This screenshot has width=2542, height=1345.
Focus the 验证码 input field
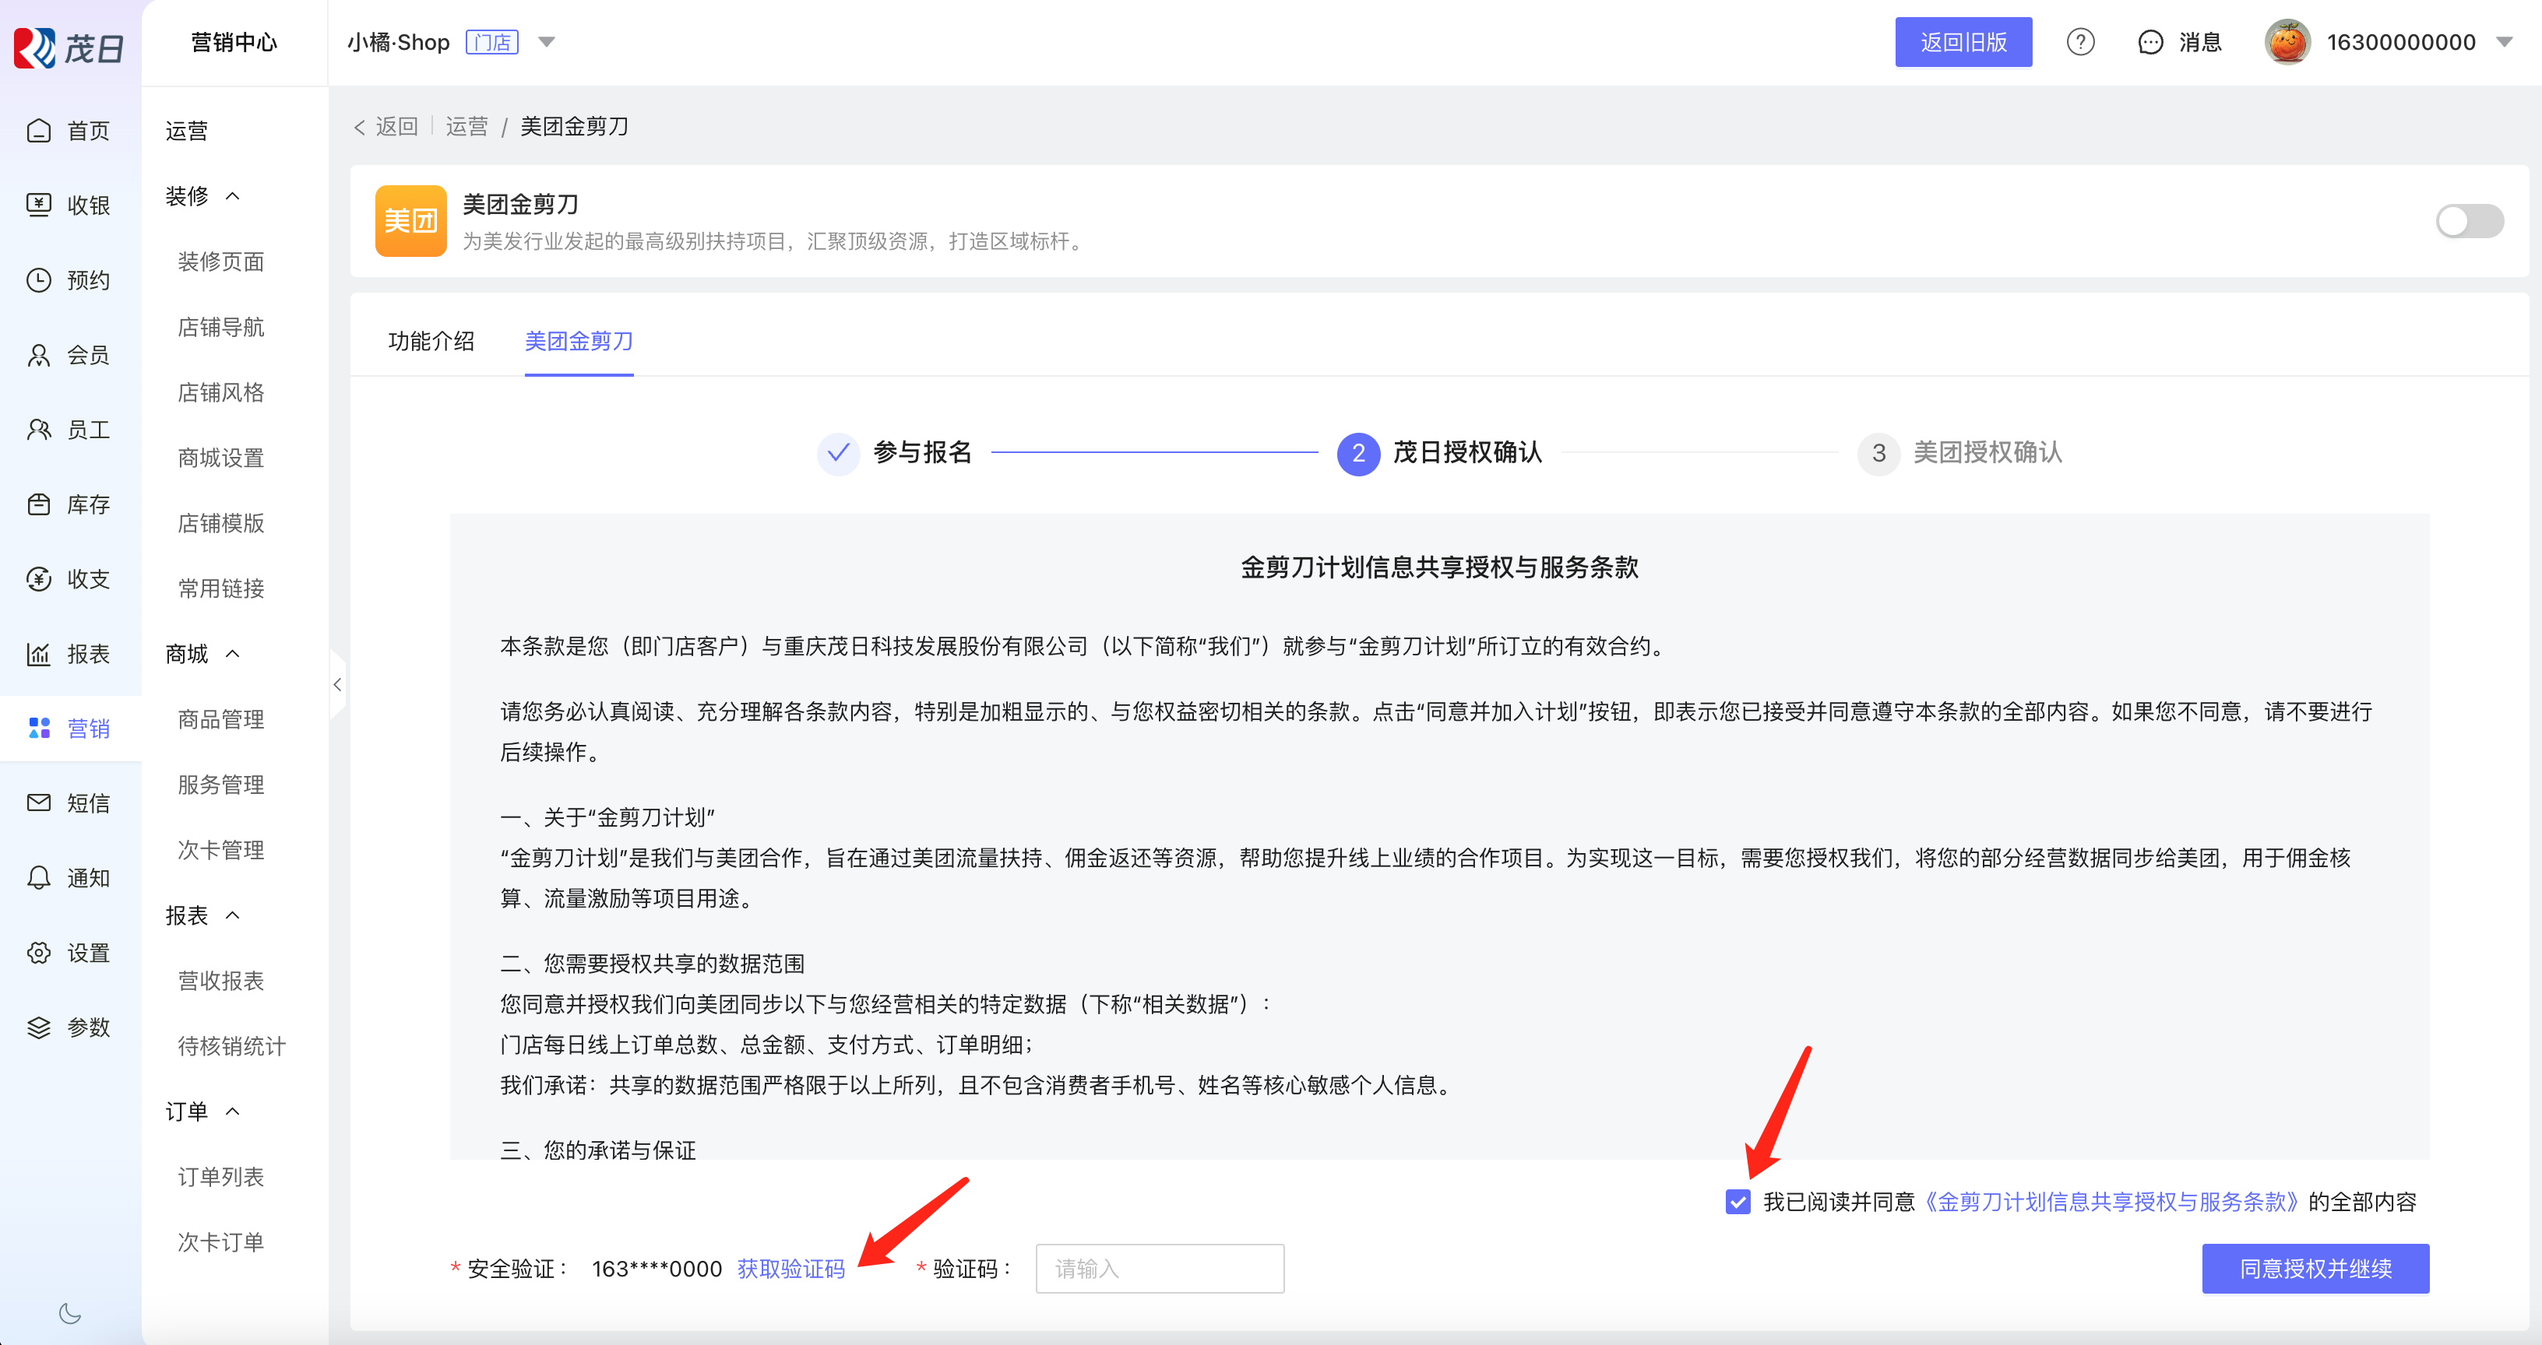(x=1160, y=1268)
